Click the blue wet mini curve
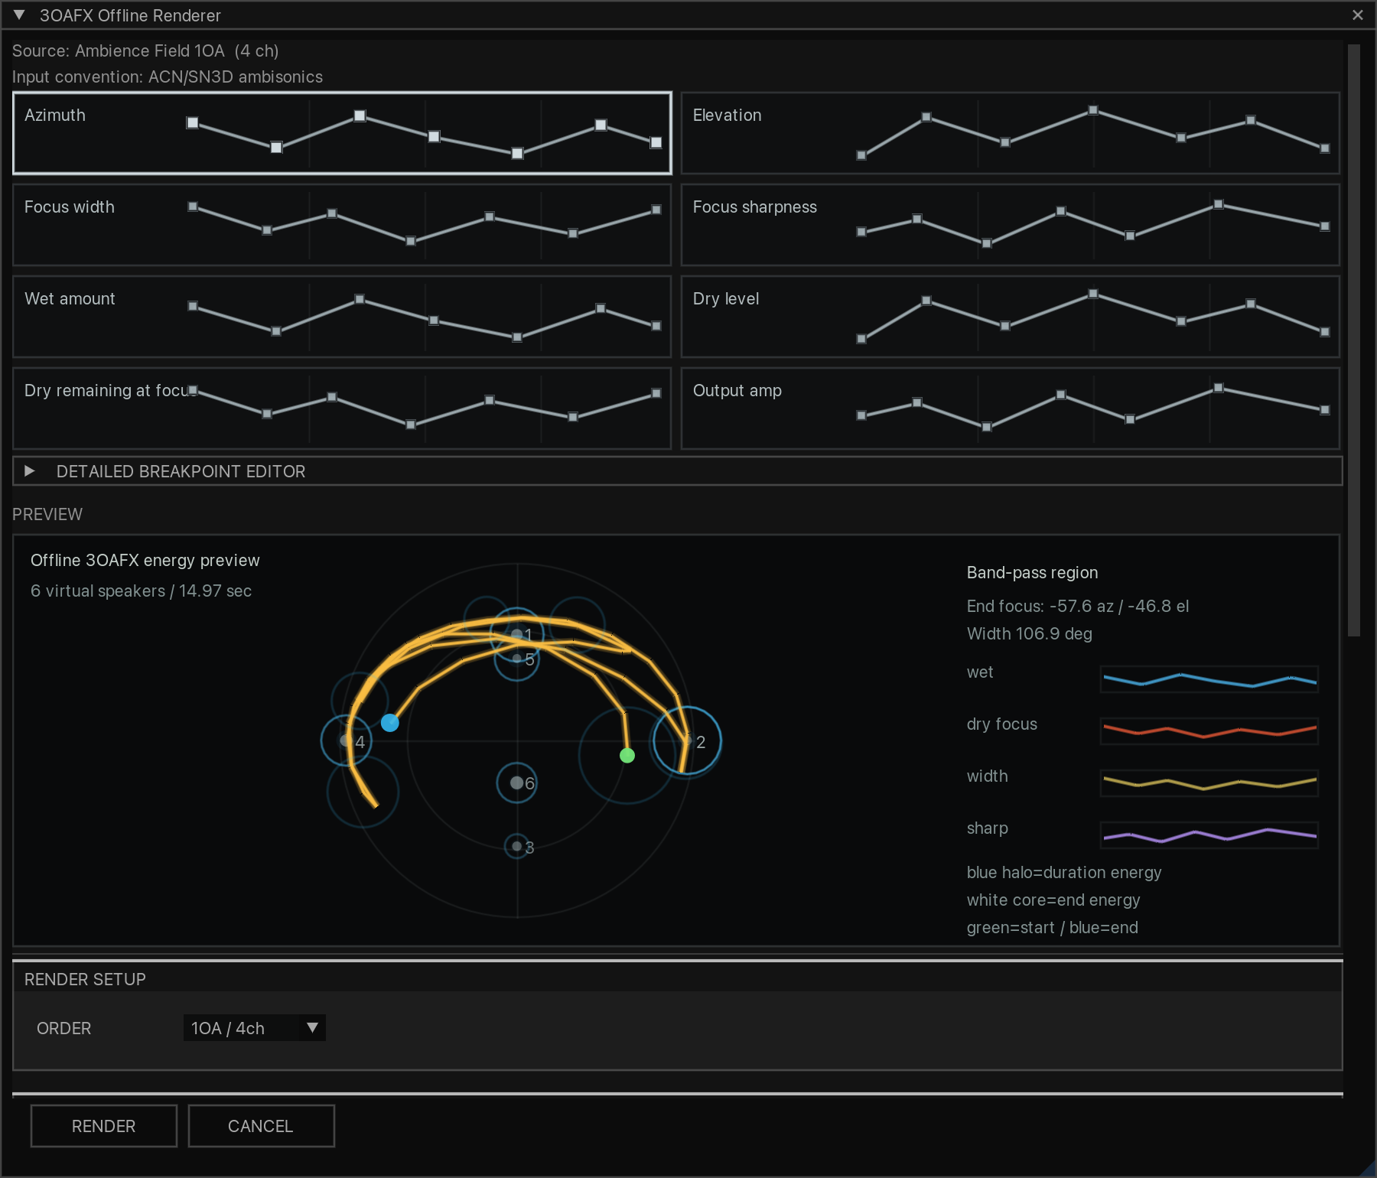This screenshot has width=1377, height=1178. (x=1209, y=679)
